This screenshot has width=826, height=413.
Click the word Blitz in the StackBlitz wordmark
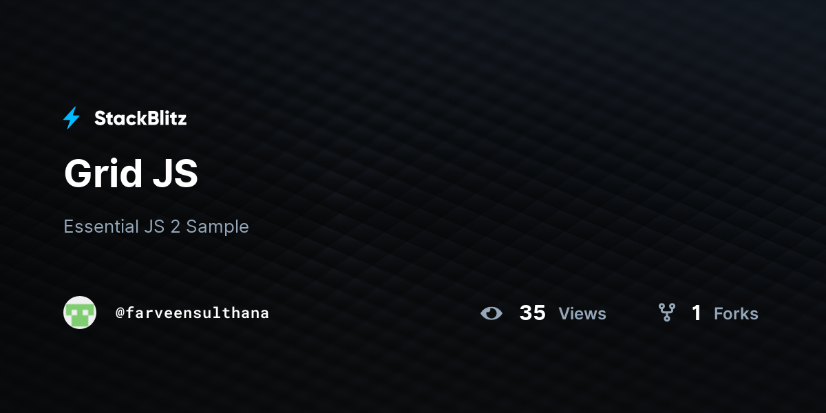[165, 118]
